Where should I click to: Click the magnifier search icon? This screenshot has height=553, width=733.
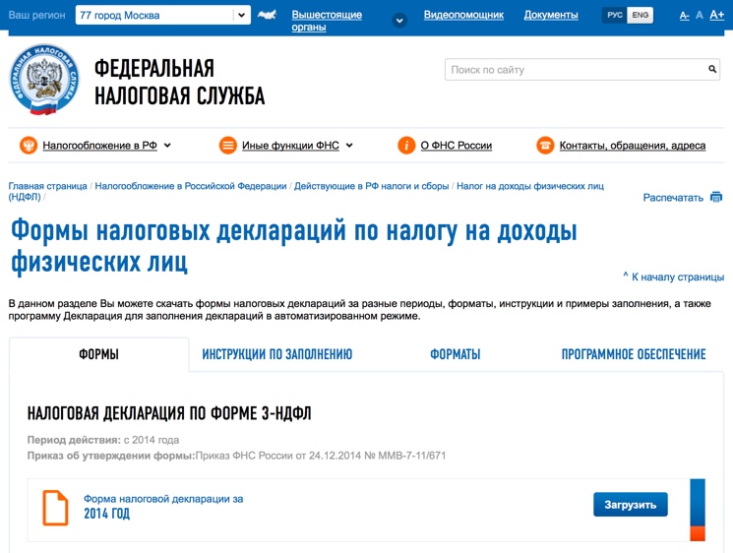tap(712, 69)
